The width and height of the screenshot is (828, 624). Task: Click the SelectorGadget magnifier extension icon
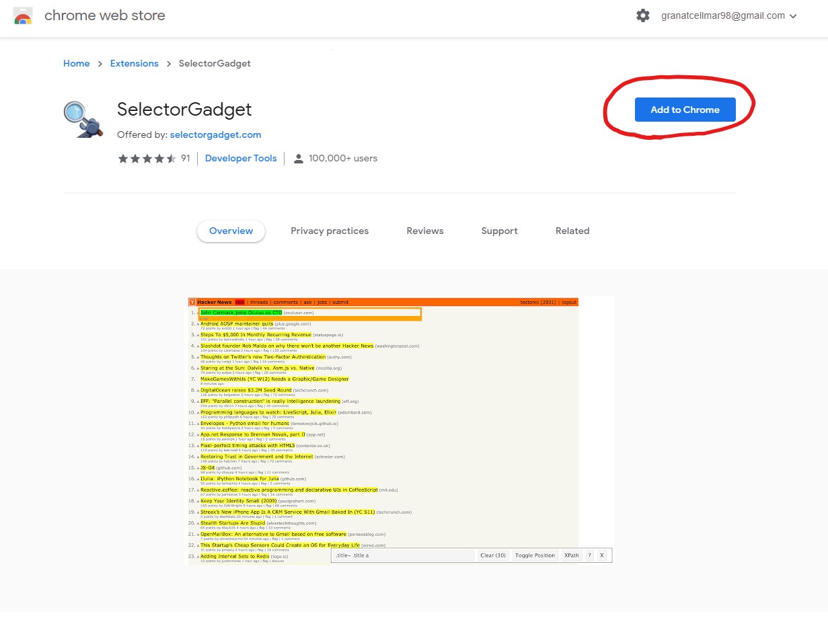point(83,119)
